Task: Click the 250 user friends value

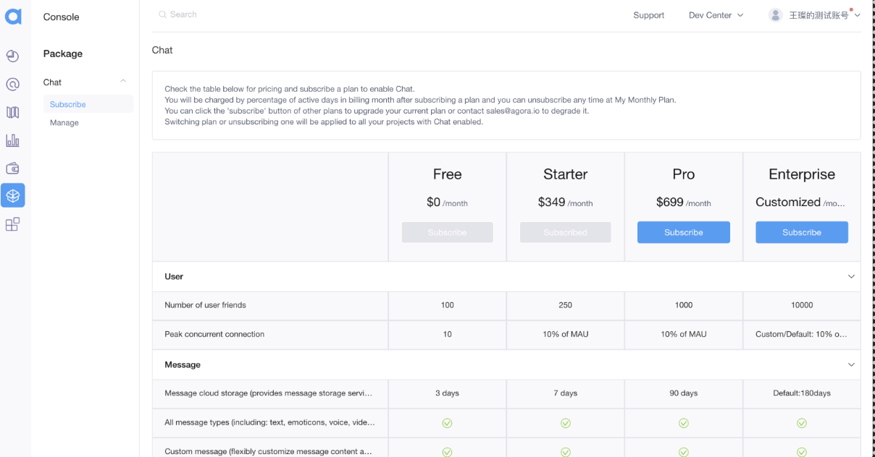Action: pyautogui.click(x=566, y=305)
